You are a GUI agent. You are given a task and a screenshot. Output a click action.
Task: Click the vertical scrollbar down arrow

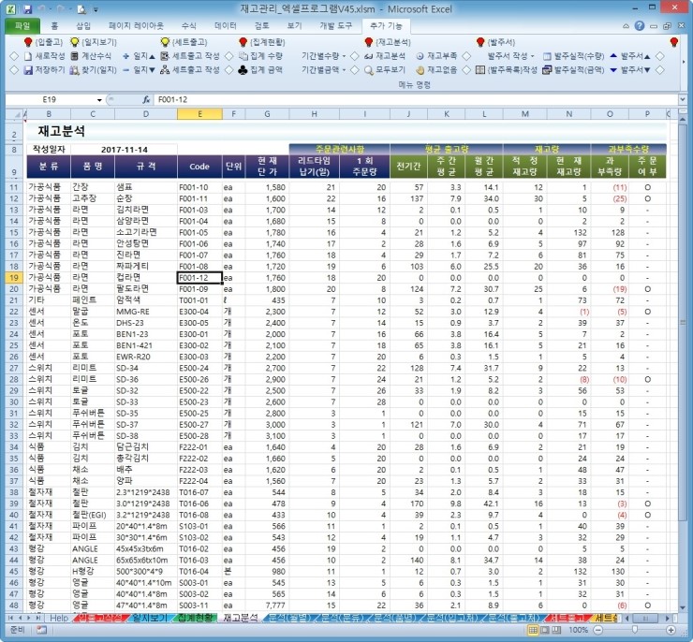tap(683, 607)
